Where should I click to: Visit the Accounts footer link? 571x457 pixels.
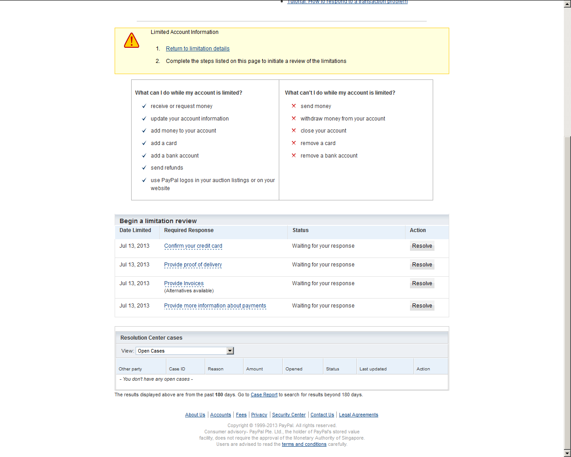pos(220,415)
